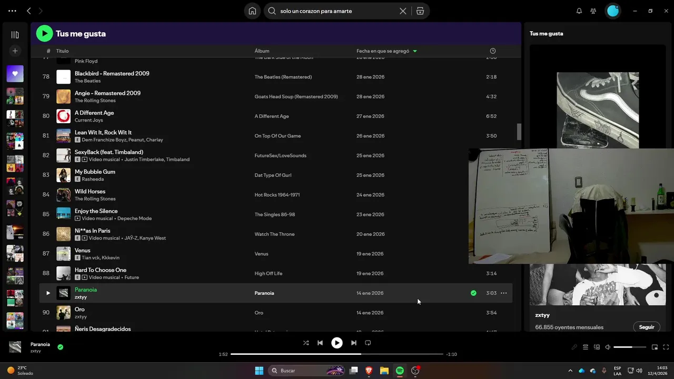
Task: Open ESP LAA language switcher
Action: point(617,371)
